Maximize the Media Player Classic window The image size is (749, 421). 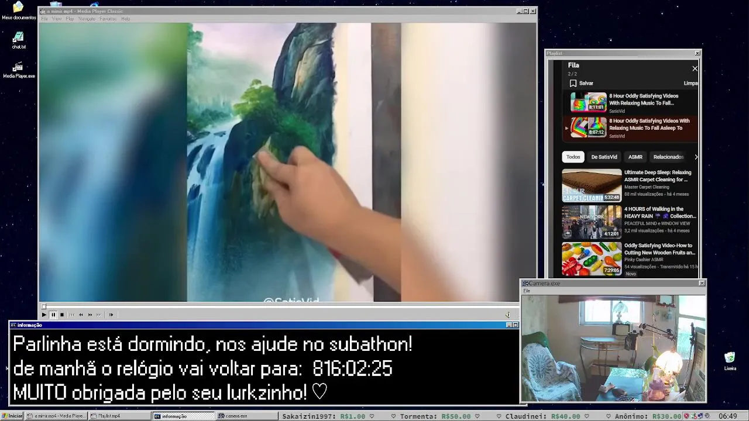pos(526,11)
